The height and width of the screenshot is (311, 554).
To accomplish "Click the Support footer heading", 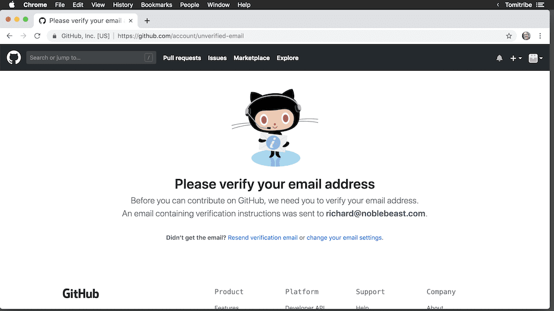I will tap(370, 292).
